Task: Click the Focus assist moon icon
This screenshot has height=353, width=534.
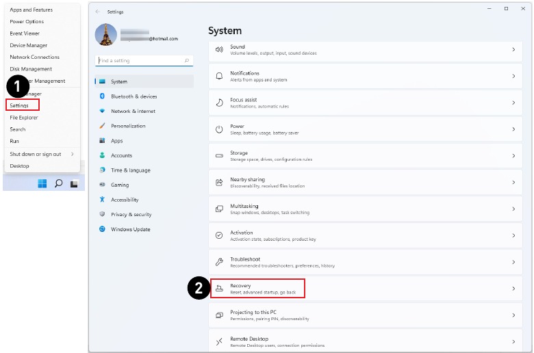Action: coord(219,103)
